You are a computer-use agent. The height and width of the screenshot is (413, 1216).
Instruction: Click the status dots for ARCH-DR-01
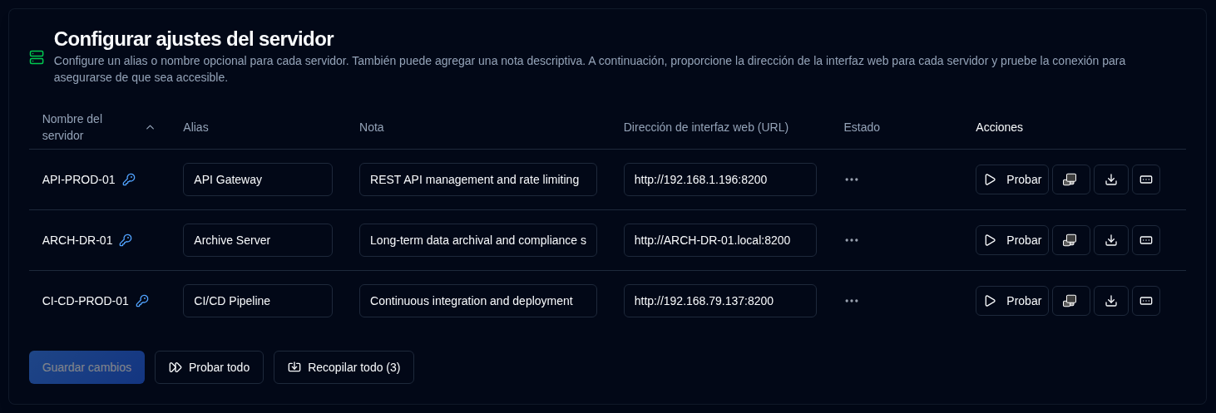(x=851, y=240)
